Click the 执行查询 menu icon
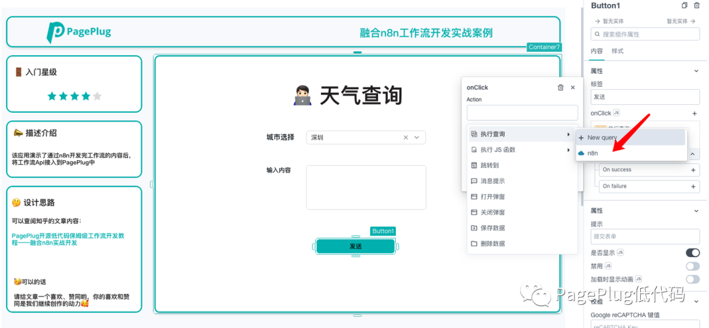Screen dimensions: 709x328 coord(474,134)
